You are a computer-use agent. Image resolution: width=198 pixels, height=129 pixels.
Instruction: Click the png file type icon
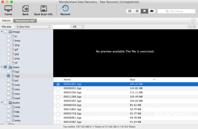point(13,58)
